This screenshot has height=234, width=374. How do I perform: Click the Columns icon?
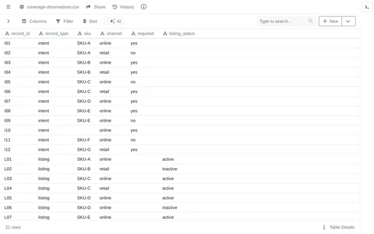(24, 21)
